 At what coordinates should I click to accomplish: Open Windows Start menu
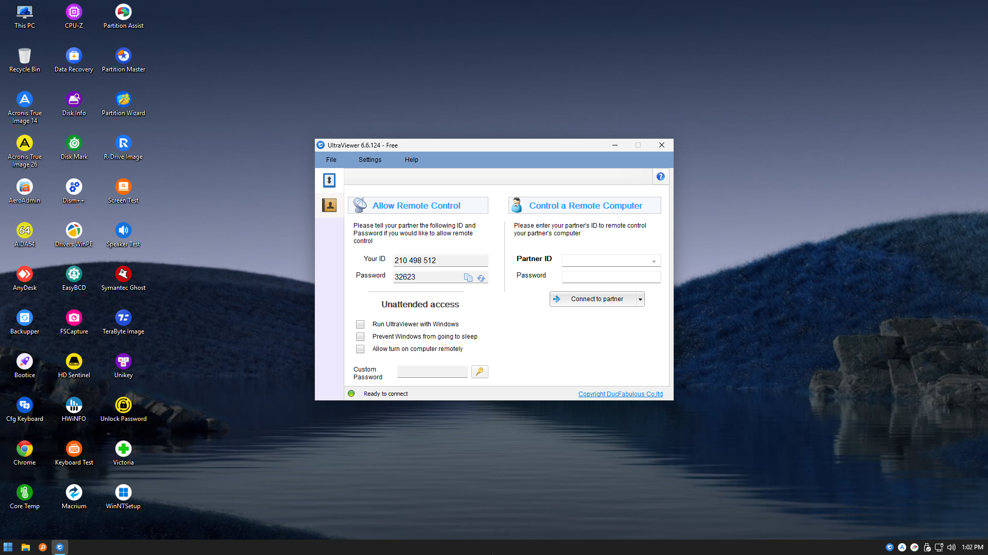point(8,547)
